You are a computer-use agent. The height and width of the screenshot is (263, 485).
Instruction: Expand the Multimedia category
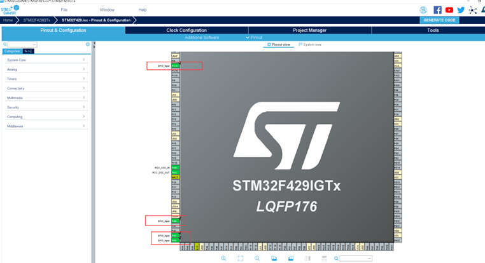point(46,98)
